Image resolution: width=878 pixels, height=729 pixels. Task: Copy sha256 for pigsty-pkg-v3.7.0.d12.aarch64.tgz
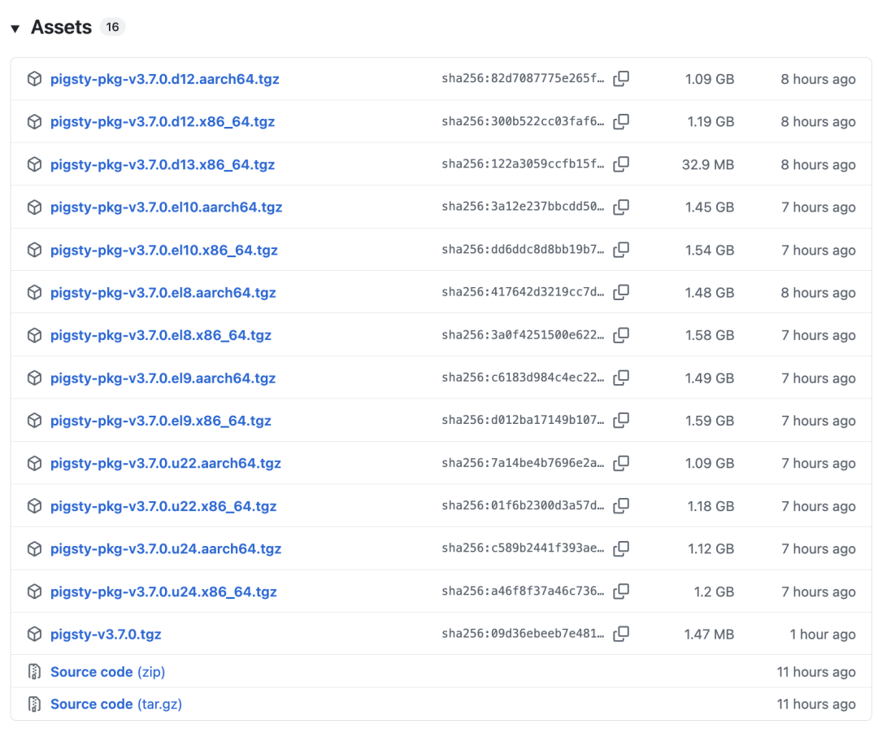pyautogui.click(x=621, y=79)
